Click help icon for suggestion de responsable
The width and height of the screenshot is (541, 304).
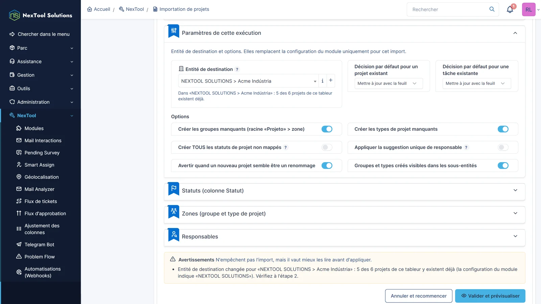[466, 147]
